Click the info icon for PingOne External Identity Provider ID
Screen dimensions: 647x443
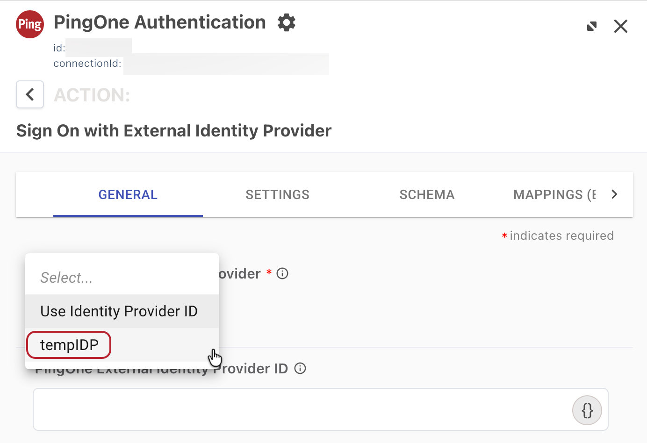click(x=300, y=368)
